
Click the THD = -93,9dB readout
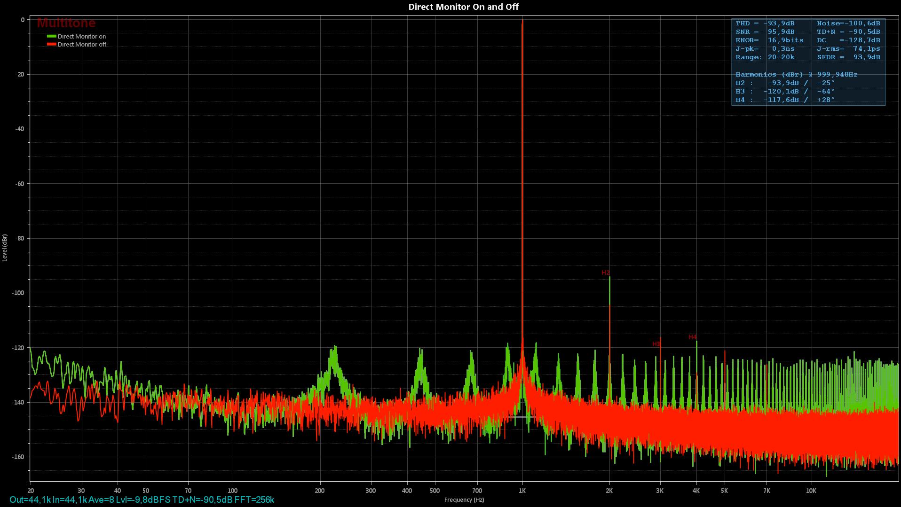765,23
